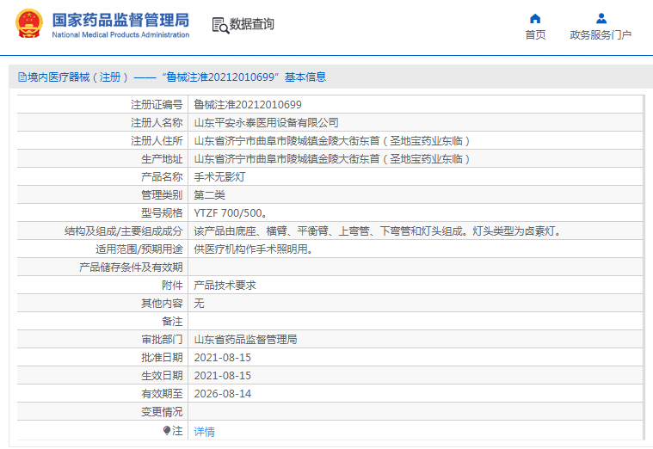653x449 pixels.
Task: Open the 数据查询 search icon
Action: pos(220,25)
